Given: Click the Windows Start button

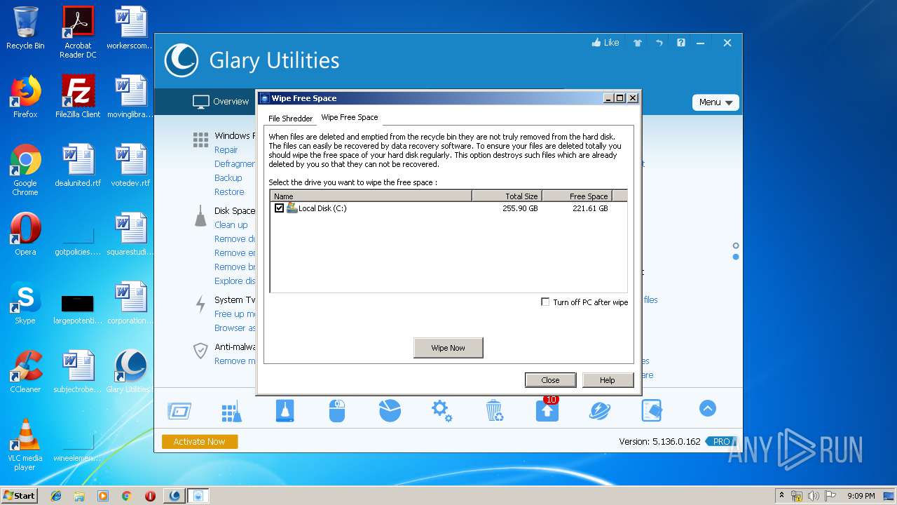Looking at the screenshot, I should 19,495.
